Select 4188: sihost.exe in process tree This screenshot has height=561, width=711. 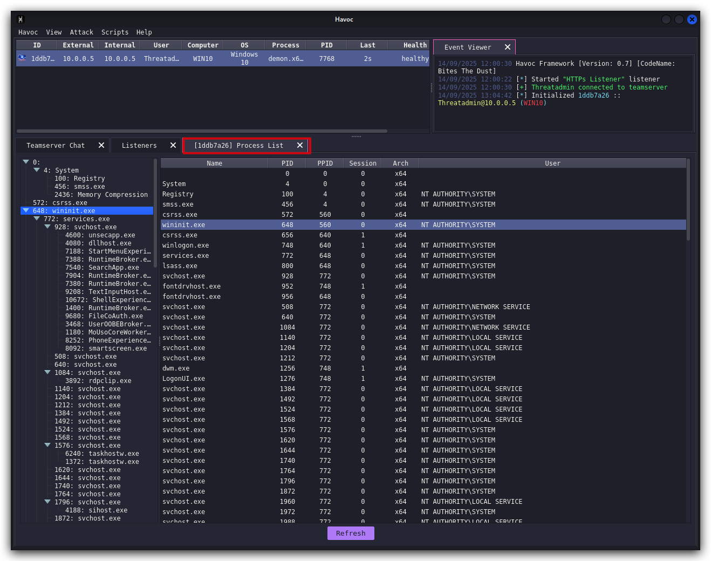[96, 510]
